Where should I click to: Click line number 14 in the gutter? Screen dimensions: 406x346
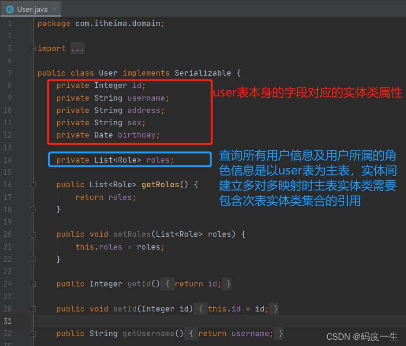point(8,160)
